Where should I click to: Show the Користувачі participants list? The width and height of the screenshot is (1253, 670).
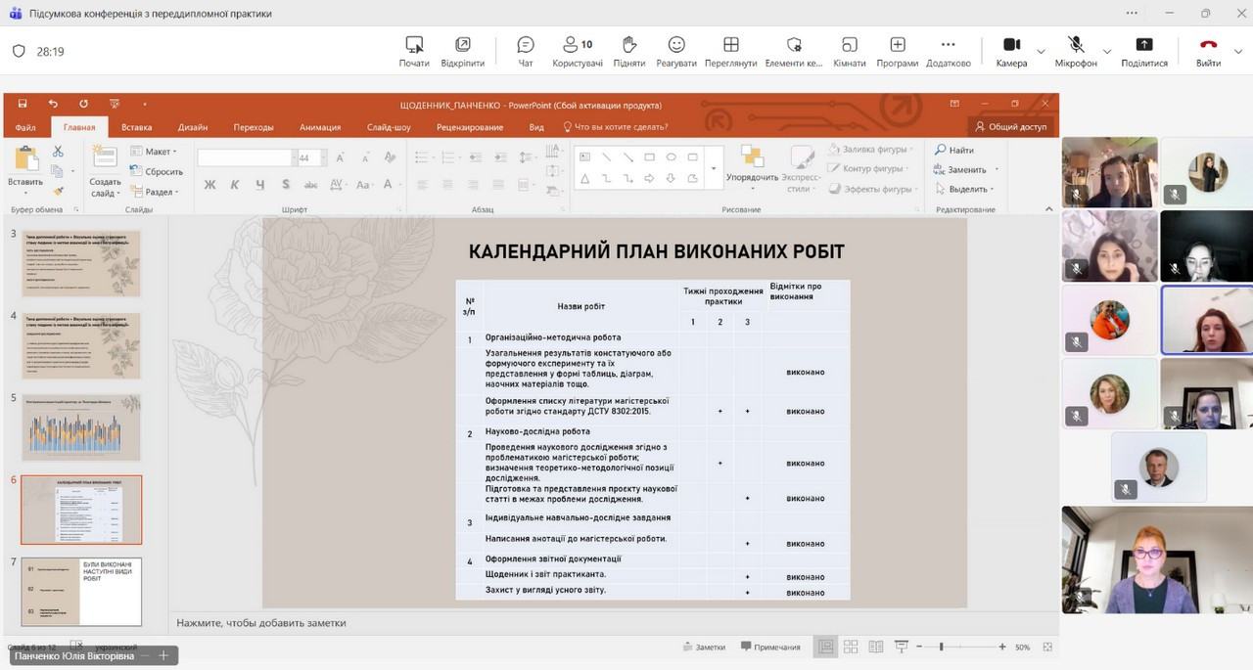(578, 51)
